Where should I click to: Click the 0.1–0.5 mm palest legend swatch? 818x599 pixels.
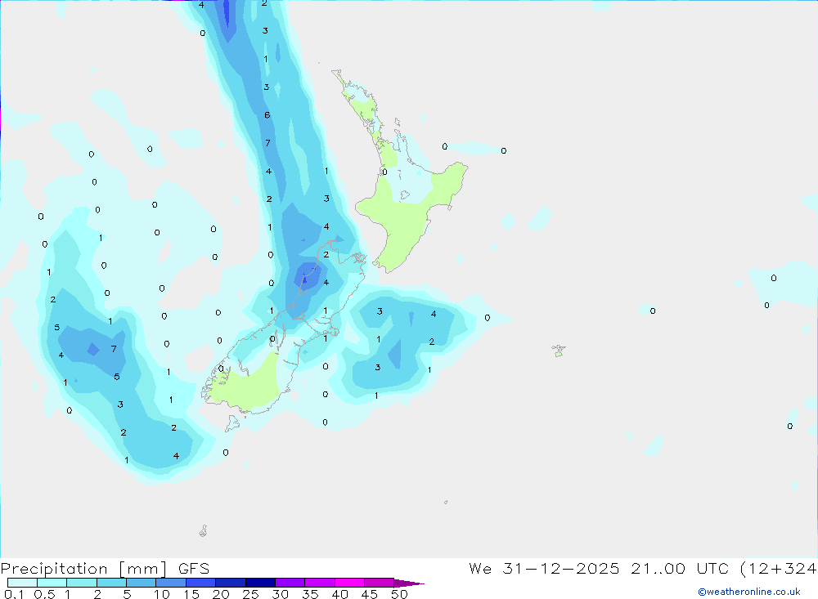(22, 583)
